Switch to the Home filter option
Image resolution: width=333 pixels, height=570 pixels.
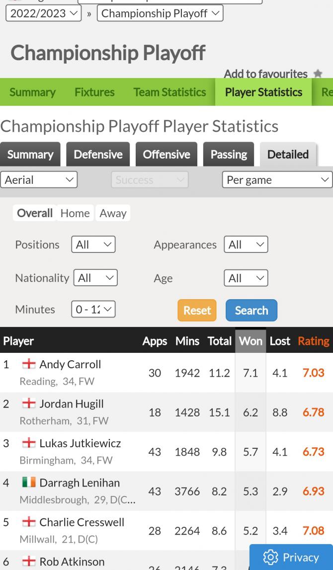point(75,213)
